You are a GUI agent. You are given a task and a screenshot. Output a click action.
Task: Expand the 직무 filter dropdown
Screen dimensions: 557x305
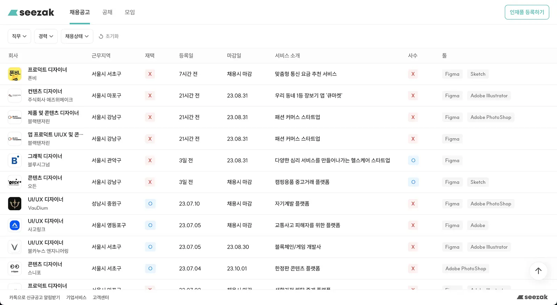[x=19, y=36]
